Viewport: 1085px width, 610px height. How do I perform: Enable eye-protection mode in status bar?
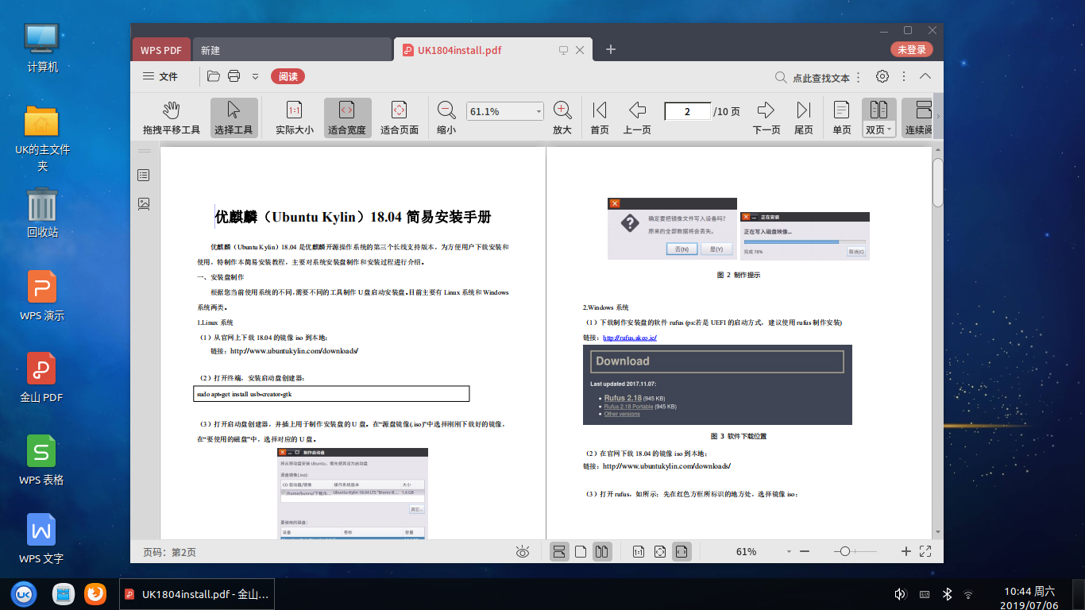point(522,550)
